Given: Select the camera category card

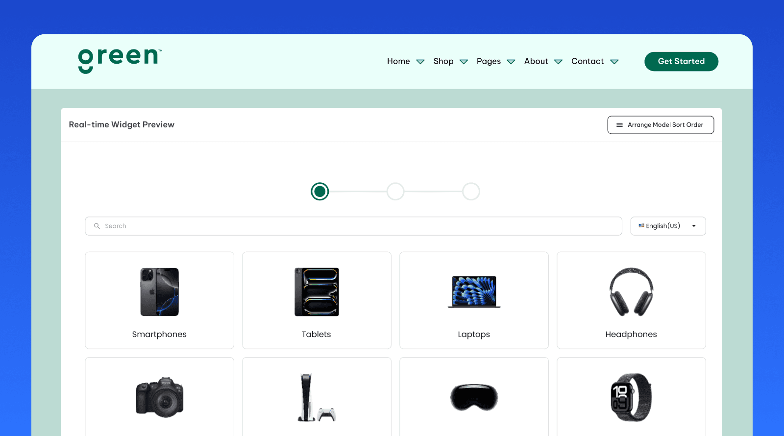Looking at the screenshot, I should [159, 397].
